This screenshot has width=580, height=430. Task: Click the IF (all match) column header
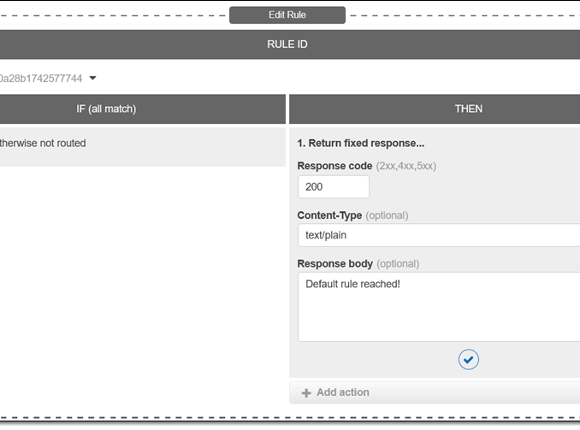click(x=106, y=109)
